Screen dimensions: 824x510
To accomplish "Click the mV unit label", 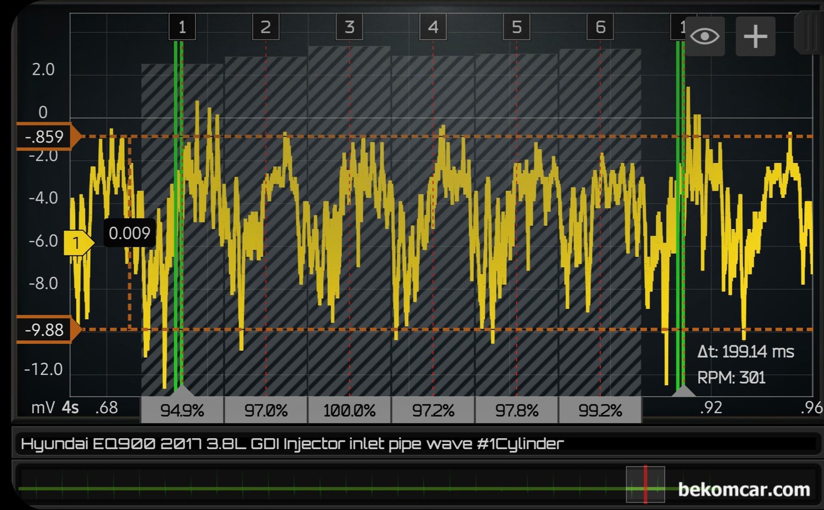I will tap(43, 408).
